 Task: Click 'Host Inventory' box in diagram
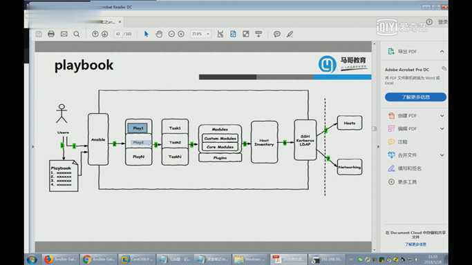[264, 142]
